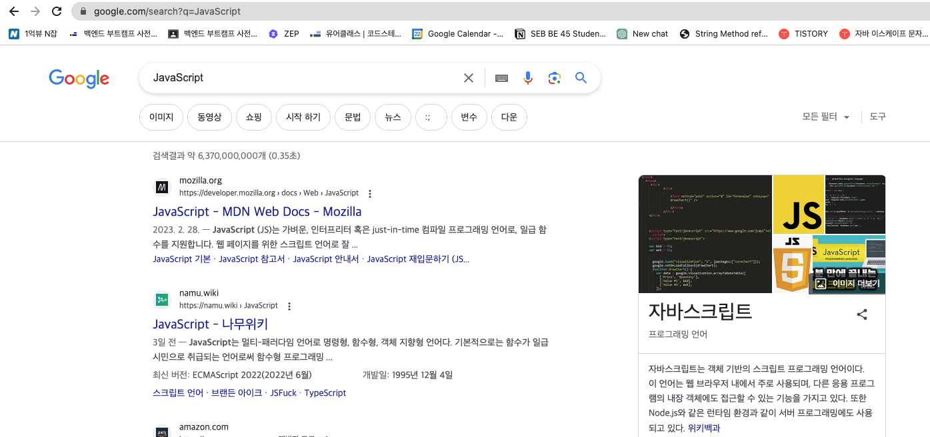Start voice search with microphone icon
Screen dimensions: 930x437
point(528,78)
